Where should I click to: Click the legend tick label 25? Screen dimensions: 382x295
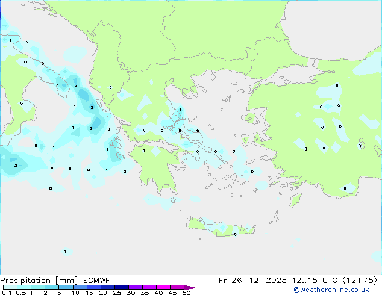pyautogui.click(x=117, y=293)
